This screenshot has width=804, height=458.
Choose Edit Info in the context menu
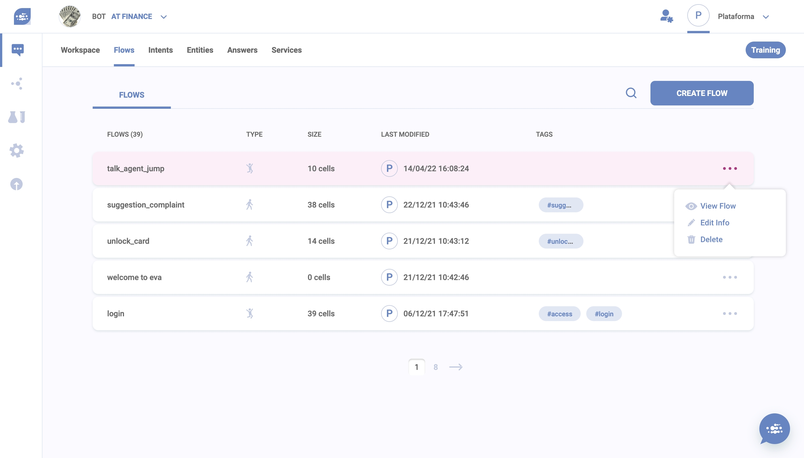[x=714, y=223]
